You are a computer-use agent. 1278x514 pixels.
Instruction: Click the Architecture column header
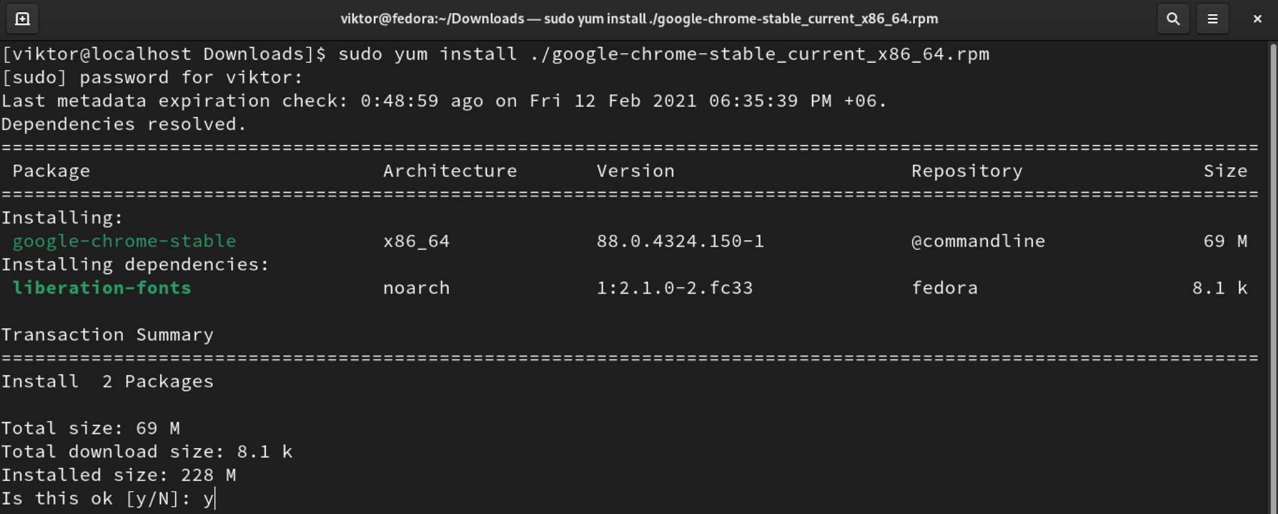[450, 171]
